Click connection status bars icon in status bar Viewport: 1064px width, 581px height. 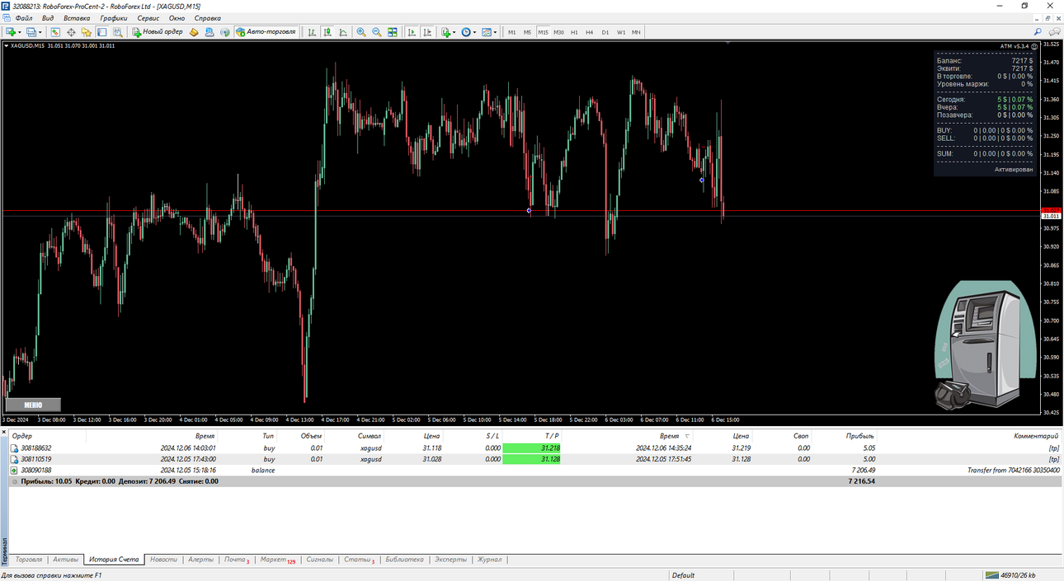[x=992, y=575]
